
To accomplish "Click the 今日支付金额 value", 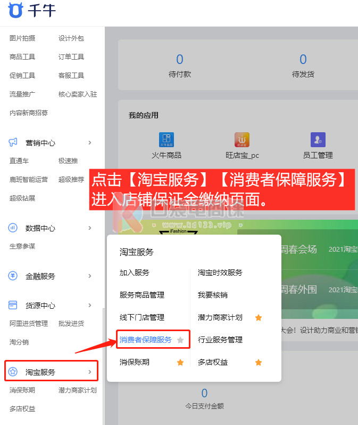I will (x=204, y=393).
